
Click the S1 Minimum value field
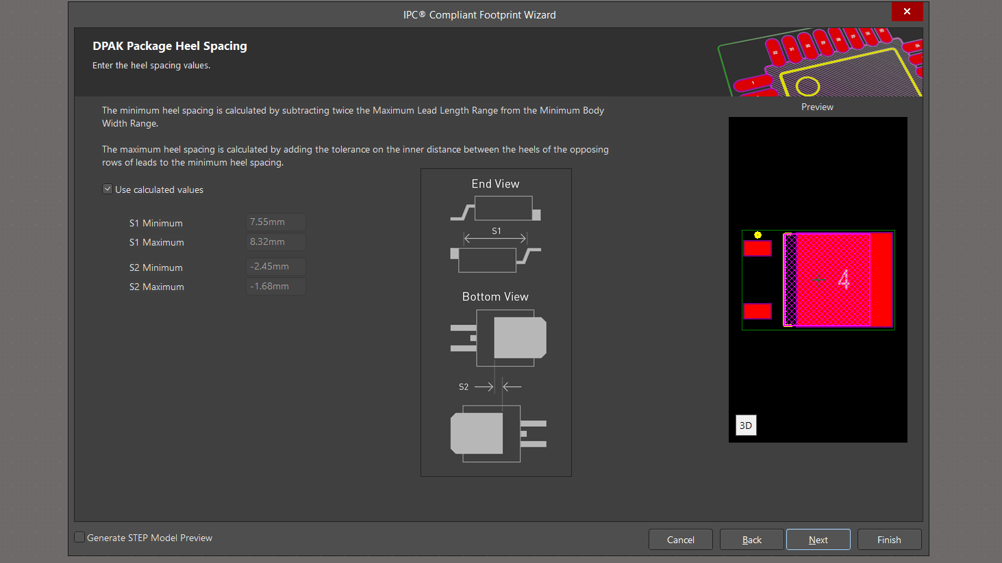point(275,222)
